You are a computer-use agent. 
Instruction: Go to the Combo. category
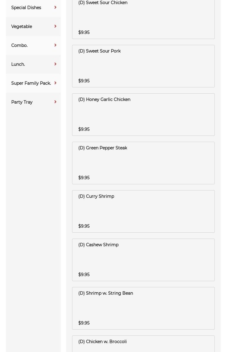pyautogui.click(x=19, y=45)
